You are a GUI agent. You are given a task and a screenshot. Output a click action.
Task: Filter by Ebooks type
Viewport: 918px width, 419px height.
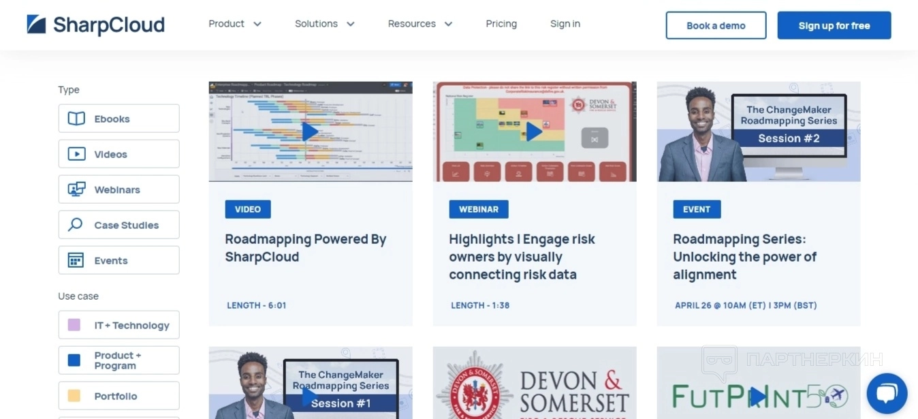click(x=119, y=119)
